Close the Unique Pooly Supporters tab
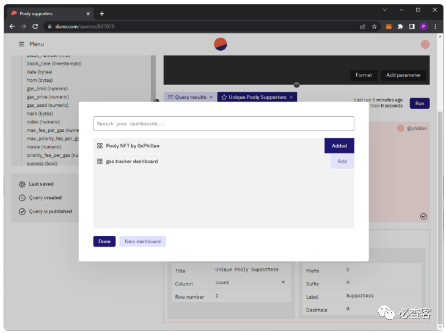The height and width of the screenshot is (333, 446). [291, 97]
